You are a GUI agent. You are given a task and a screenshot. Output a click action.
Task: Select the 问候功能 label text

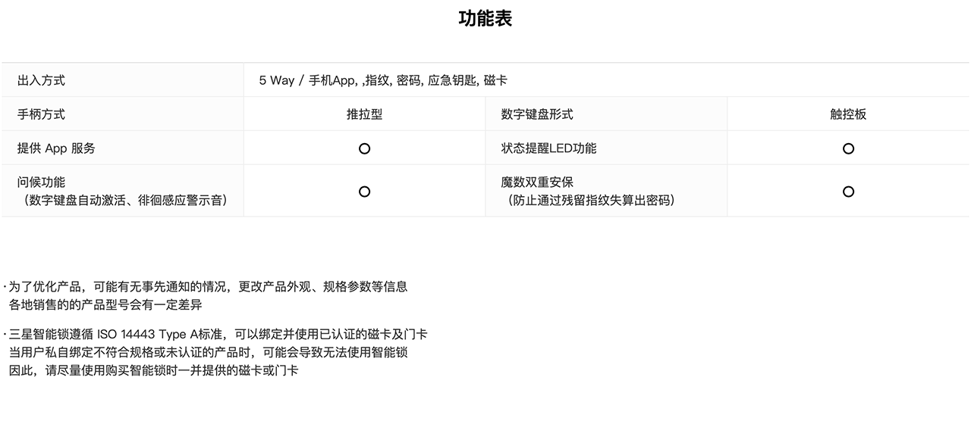tap(41, 182)
